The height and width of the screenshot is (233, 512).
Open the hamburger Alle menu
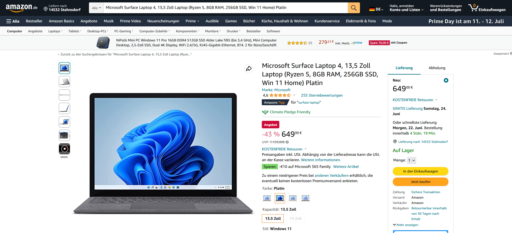point(13,21)
